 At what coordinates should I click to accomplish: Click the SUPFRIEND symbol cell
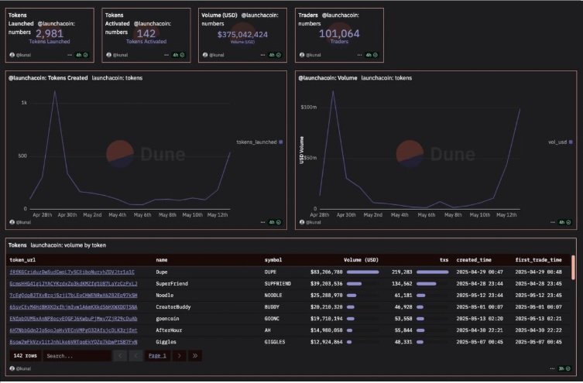pyautogui.click(x=278, y=283)
